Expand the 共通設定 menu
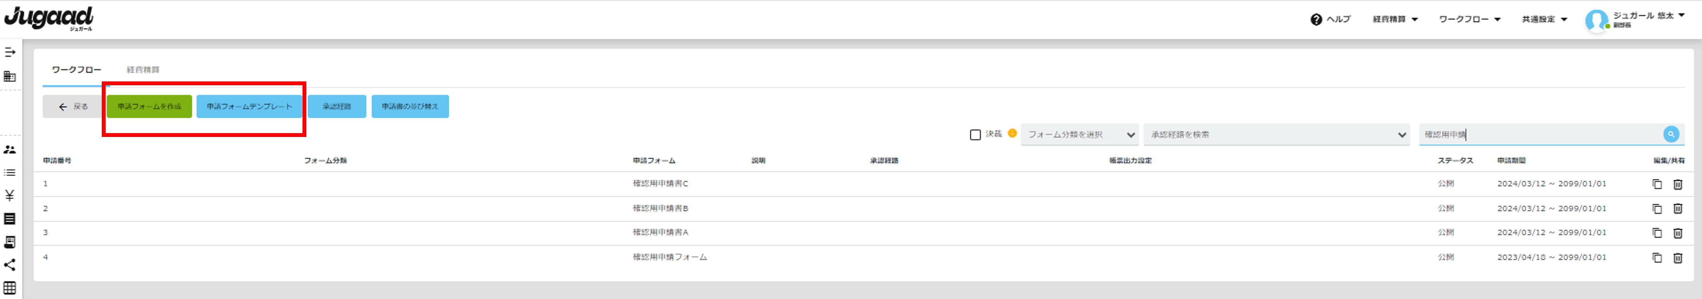 [x=1544, y=19]
